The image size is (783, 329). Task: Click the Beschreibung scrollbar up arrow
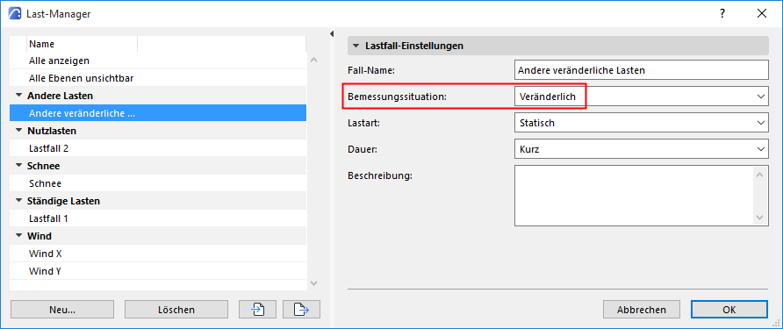[759, 175]
